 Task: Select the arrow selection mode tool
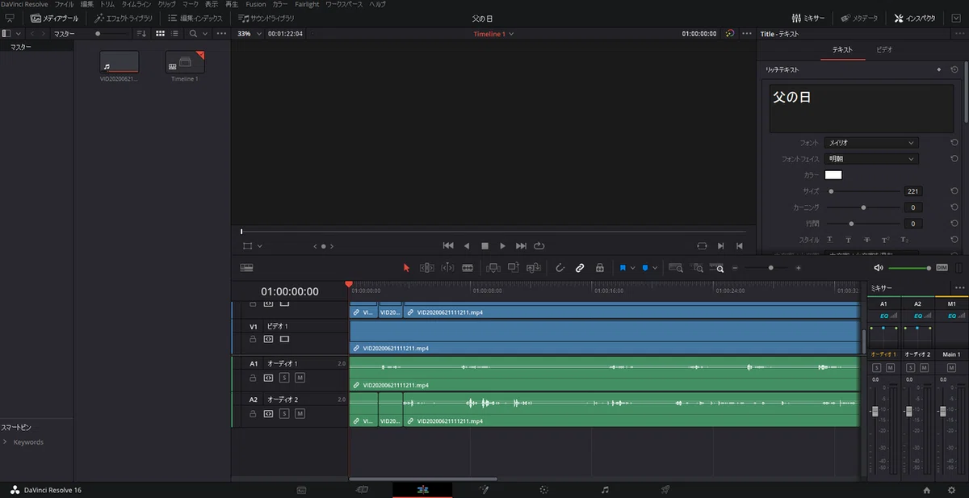click(406, 268)
